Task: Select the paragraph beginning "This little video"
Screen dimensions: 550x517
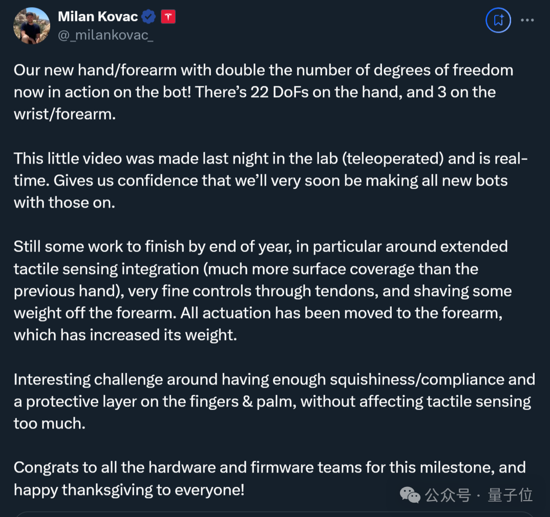Action: coord(270,181)
